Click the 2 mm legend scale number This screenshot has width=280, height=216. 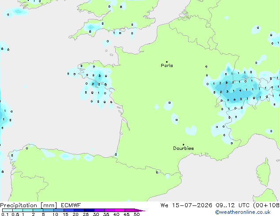[33, 214]
